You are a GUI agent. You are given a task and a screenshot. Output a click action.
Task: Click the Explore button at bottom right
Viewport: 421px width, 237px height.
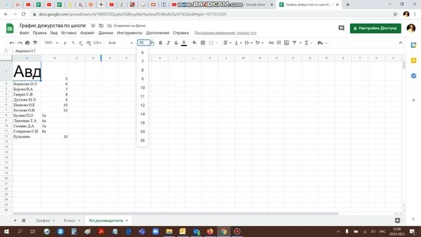click(x=397, y=221)
